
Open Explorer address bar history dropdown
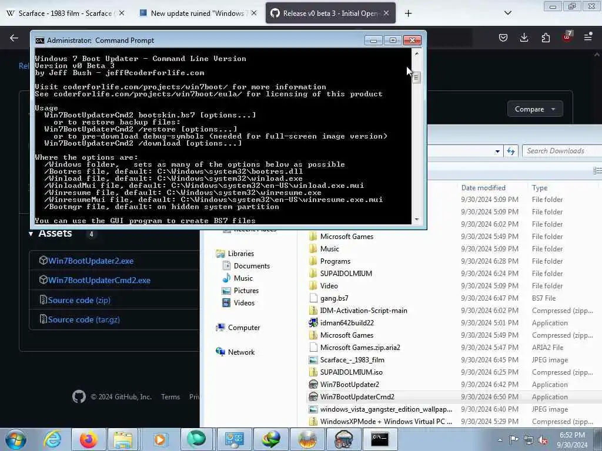click(497, 152)
